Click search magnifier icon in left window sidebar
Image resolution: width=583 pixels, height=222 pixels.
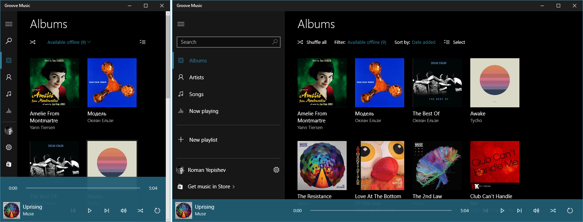[9, 41]
